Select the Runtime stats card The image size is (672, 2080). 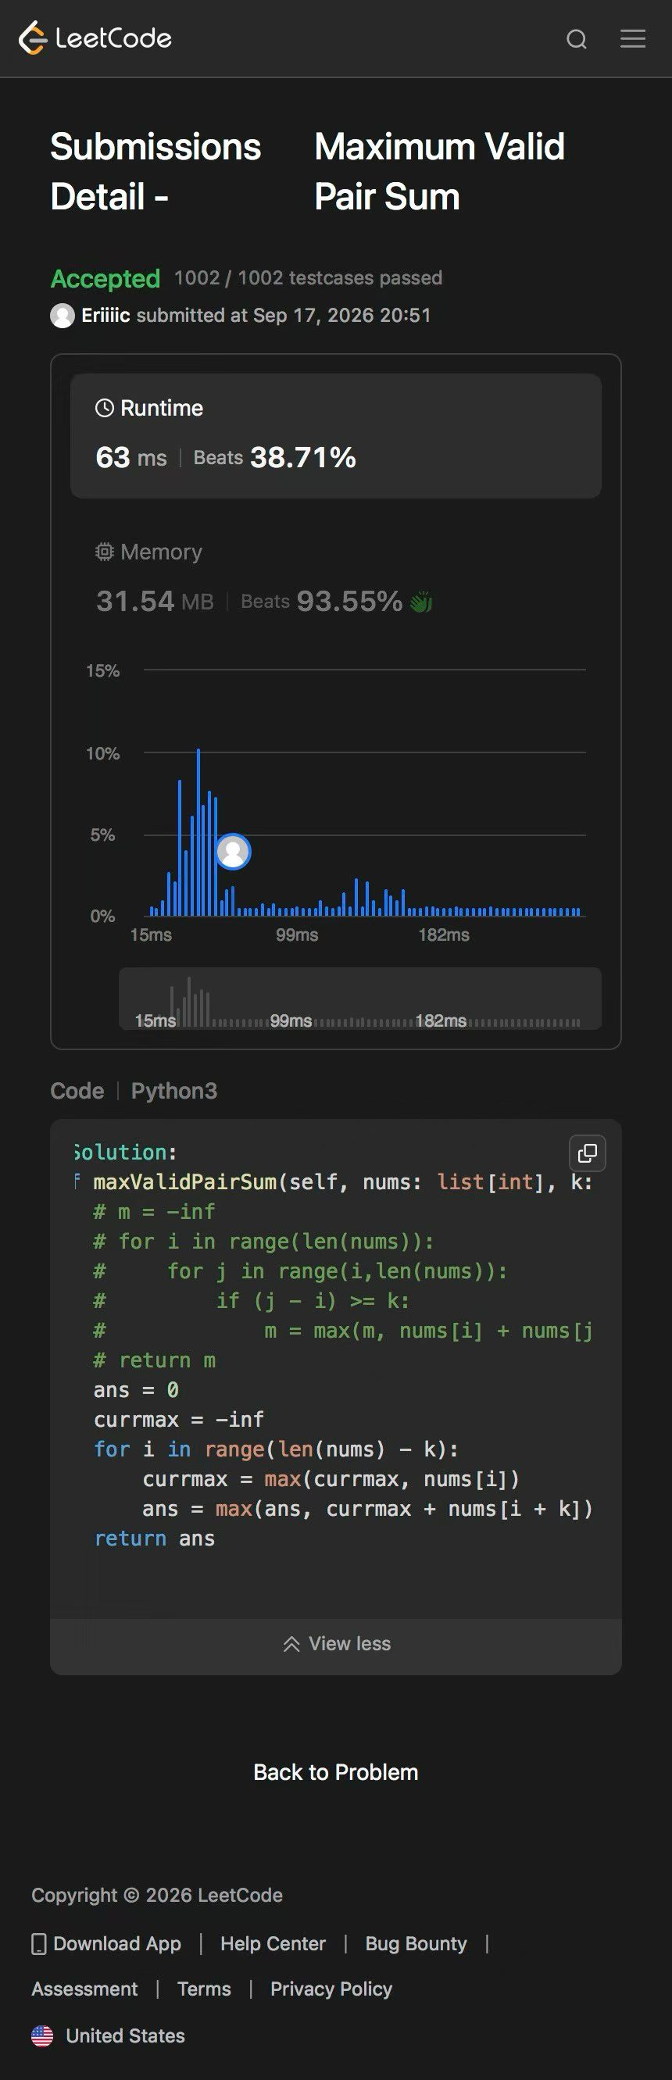(x=336, y=435)
